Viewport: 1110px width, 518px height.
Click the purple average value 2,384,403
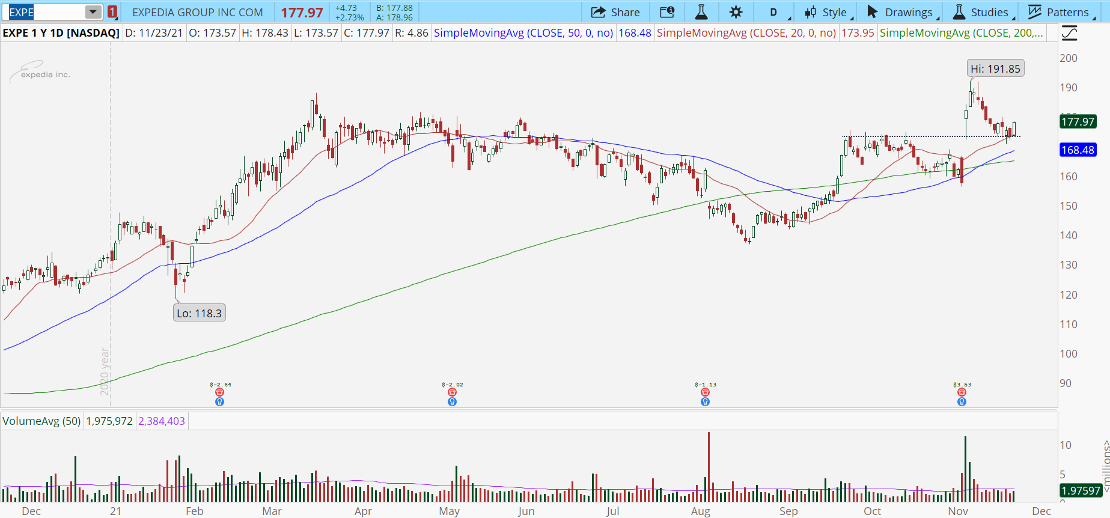click(162, 421)
